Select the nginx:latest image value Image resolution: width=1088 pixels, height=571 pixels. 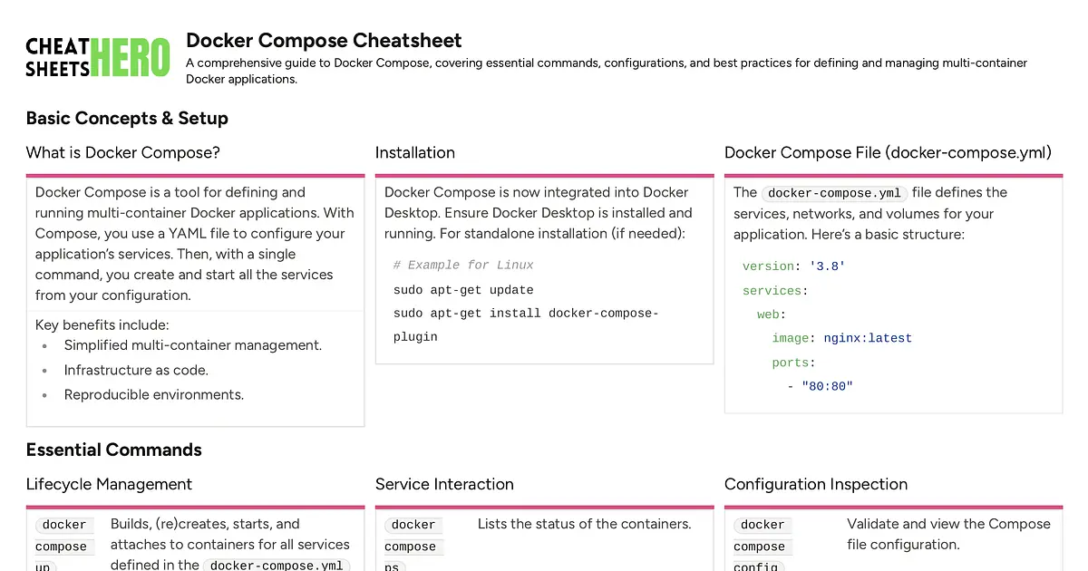click(x=868, y=337)
